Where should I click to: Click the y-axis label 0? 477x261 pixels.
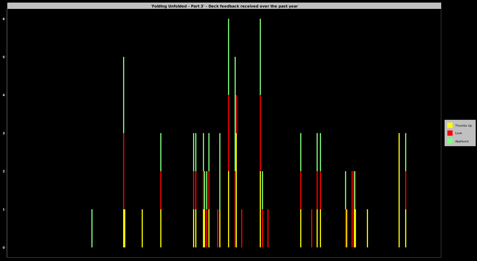tap(4, 247)
